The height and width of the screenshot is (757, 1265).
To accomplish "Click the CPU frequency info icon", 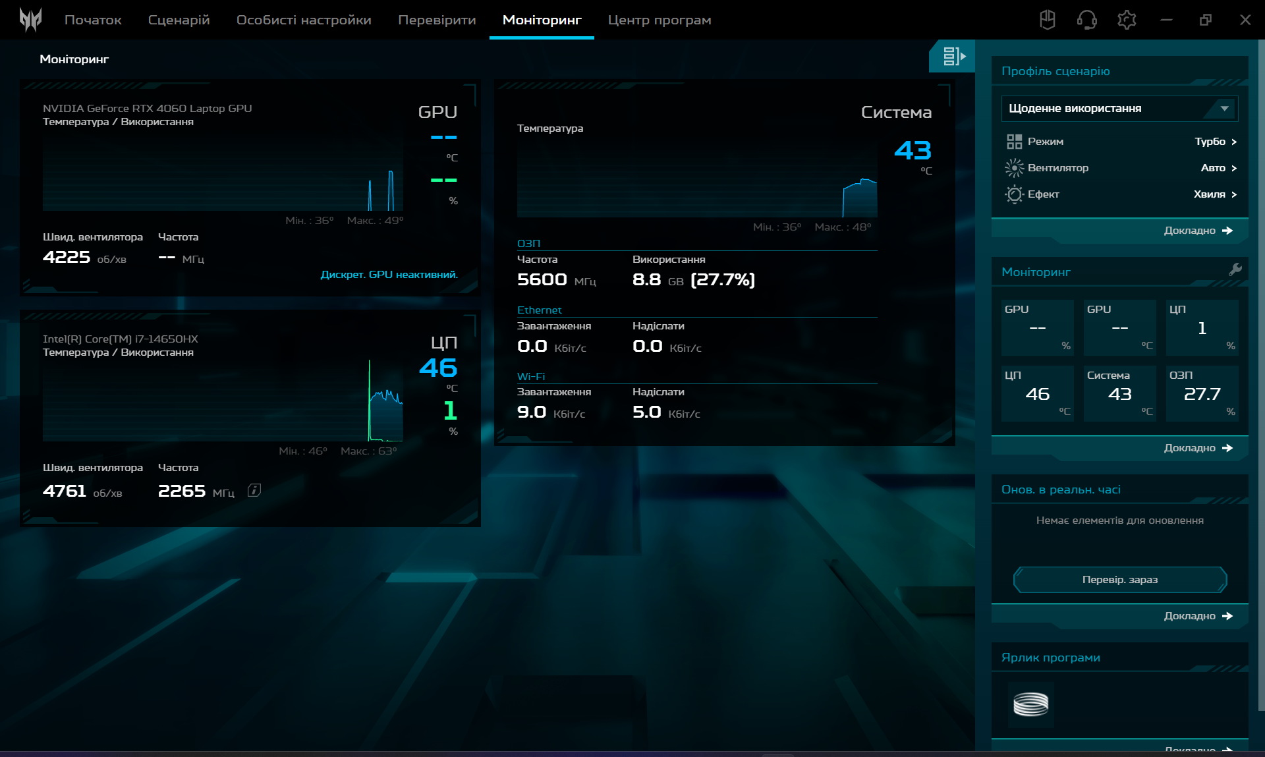I will pyautogui.click(x=254, y=491).
